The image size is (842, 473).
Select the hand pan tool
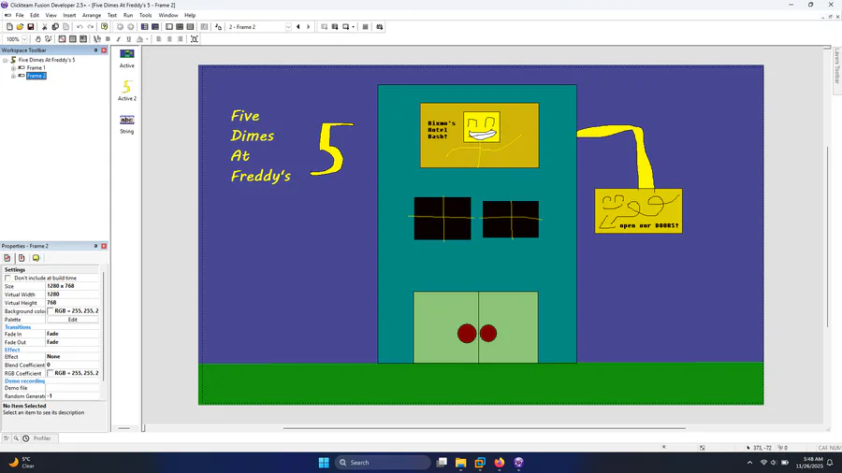click(37, 39)
